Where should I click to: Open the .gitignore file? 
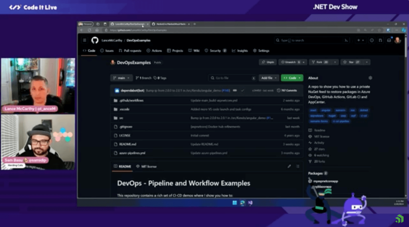126,127
